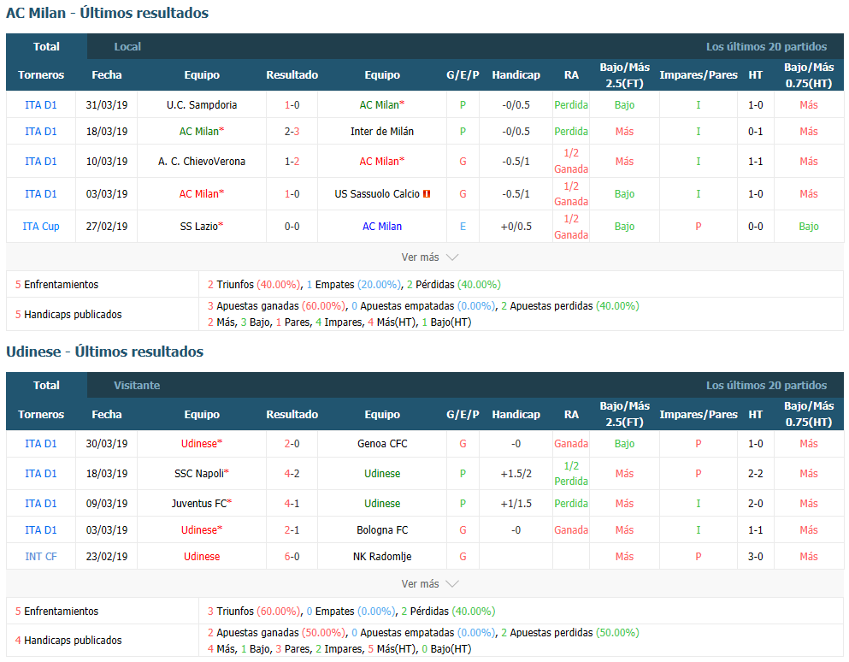Click Inter de Milán team name
This screenshot has width=849, height=662.
coord(381,132)
